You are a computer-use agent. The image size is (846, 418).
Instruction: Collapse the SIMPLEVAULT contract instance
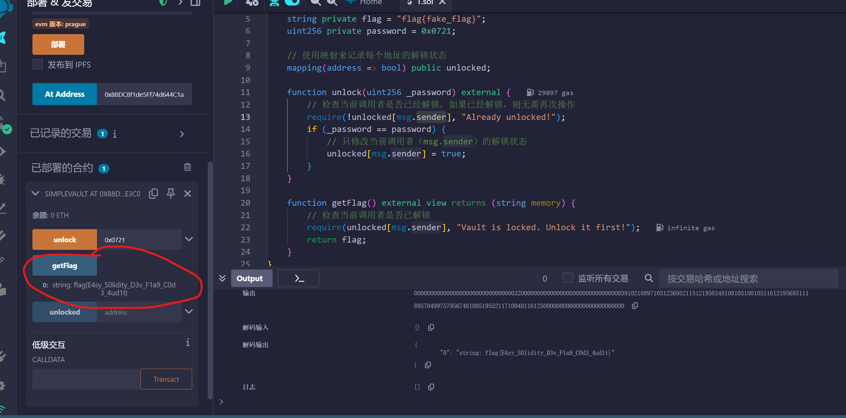35,194
